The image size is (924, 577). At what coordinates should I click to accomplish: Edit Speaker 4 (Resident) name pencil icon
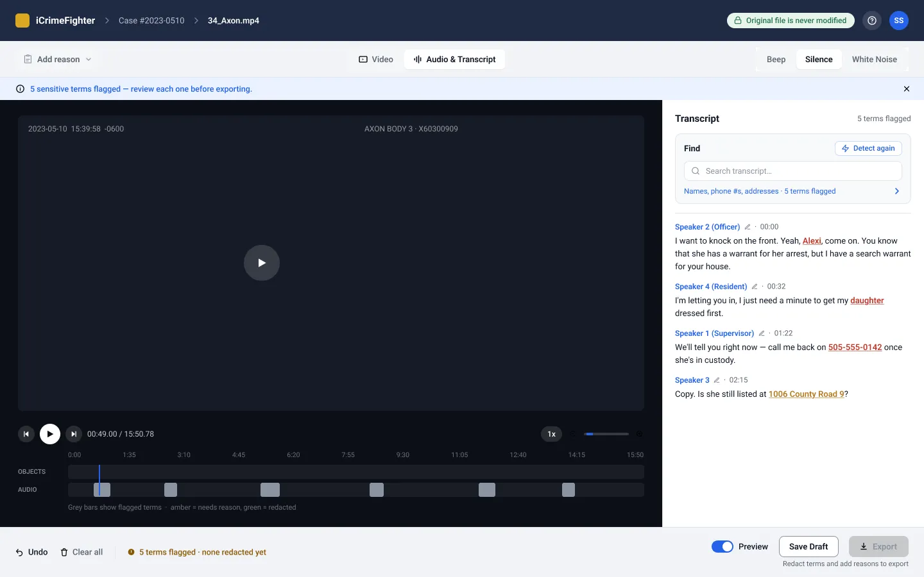pyautogui.click(x=755, y=287)
